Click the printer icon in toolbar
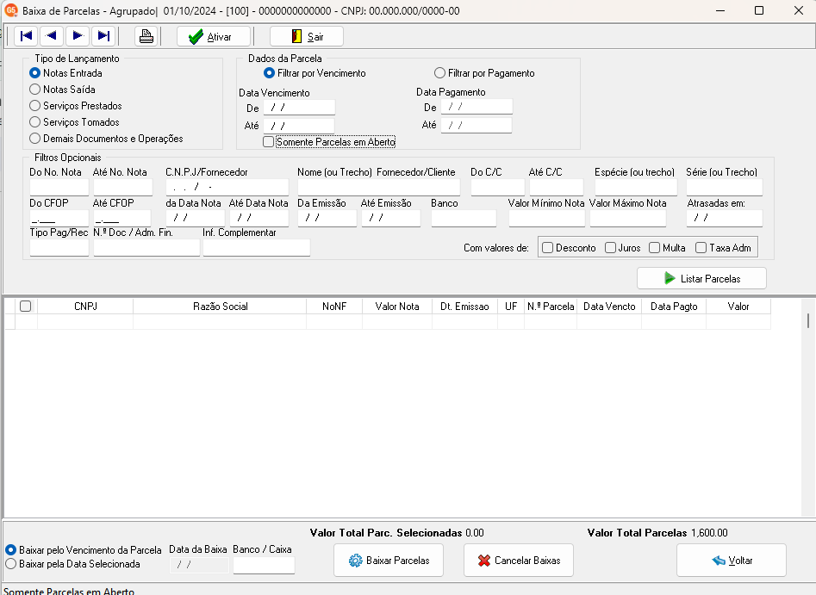The height and width of the screenshot is (595, 816). pos(146,36)
